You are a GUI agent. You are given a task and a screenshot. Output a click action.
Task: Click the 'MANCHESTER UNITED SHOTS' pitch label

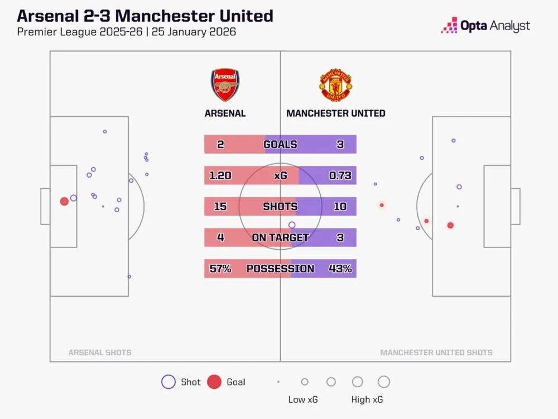coord(436,353)
